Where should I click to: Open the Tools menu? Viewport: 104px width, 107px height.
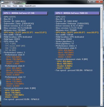point(15,6)
